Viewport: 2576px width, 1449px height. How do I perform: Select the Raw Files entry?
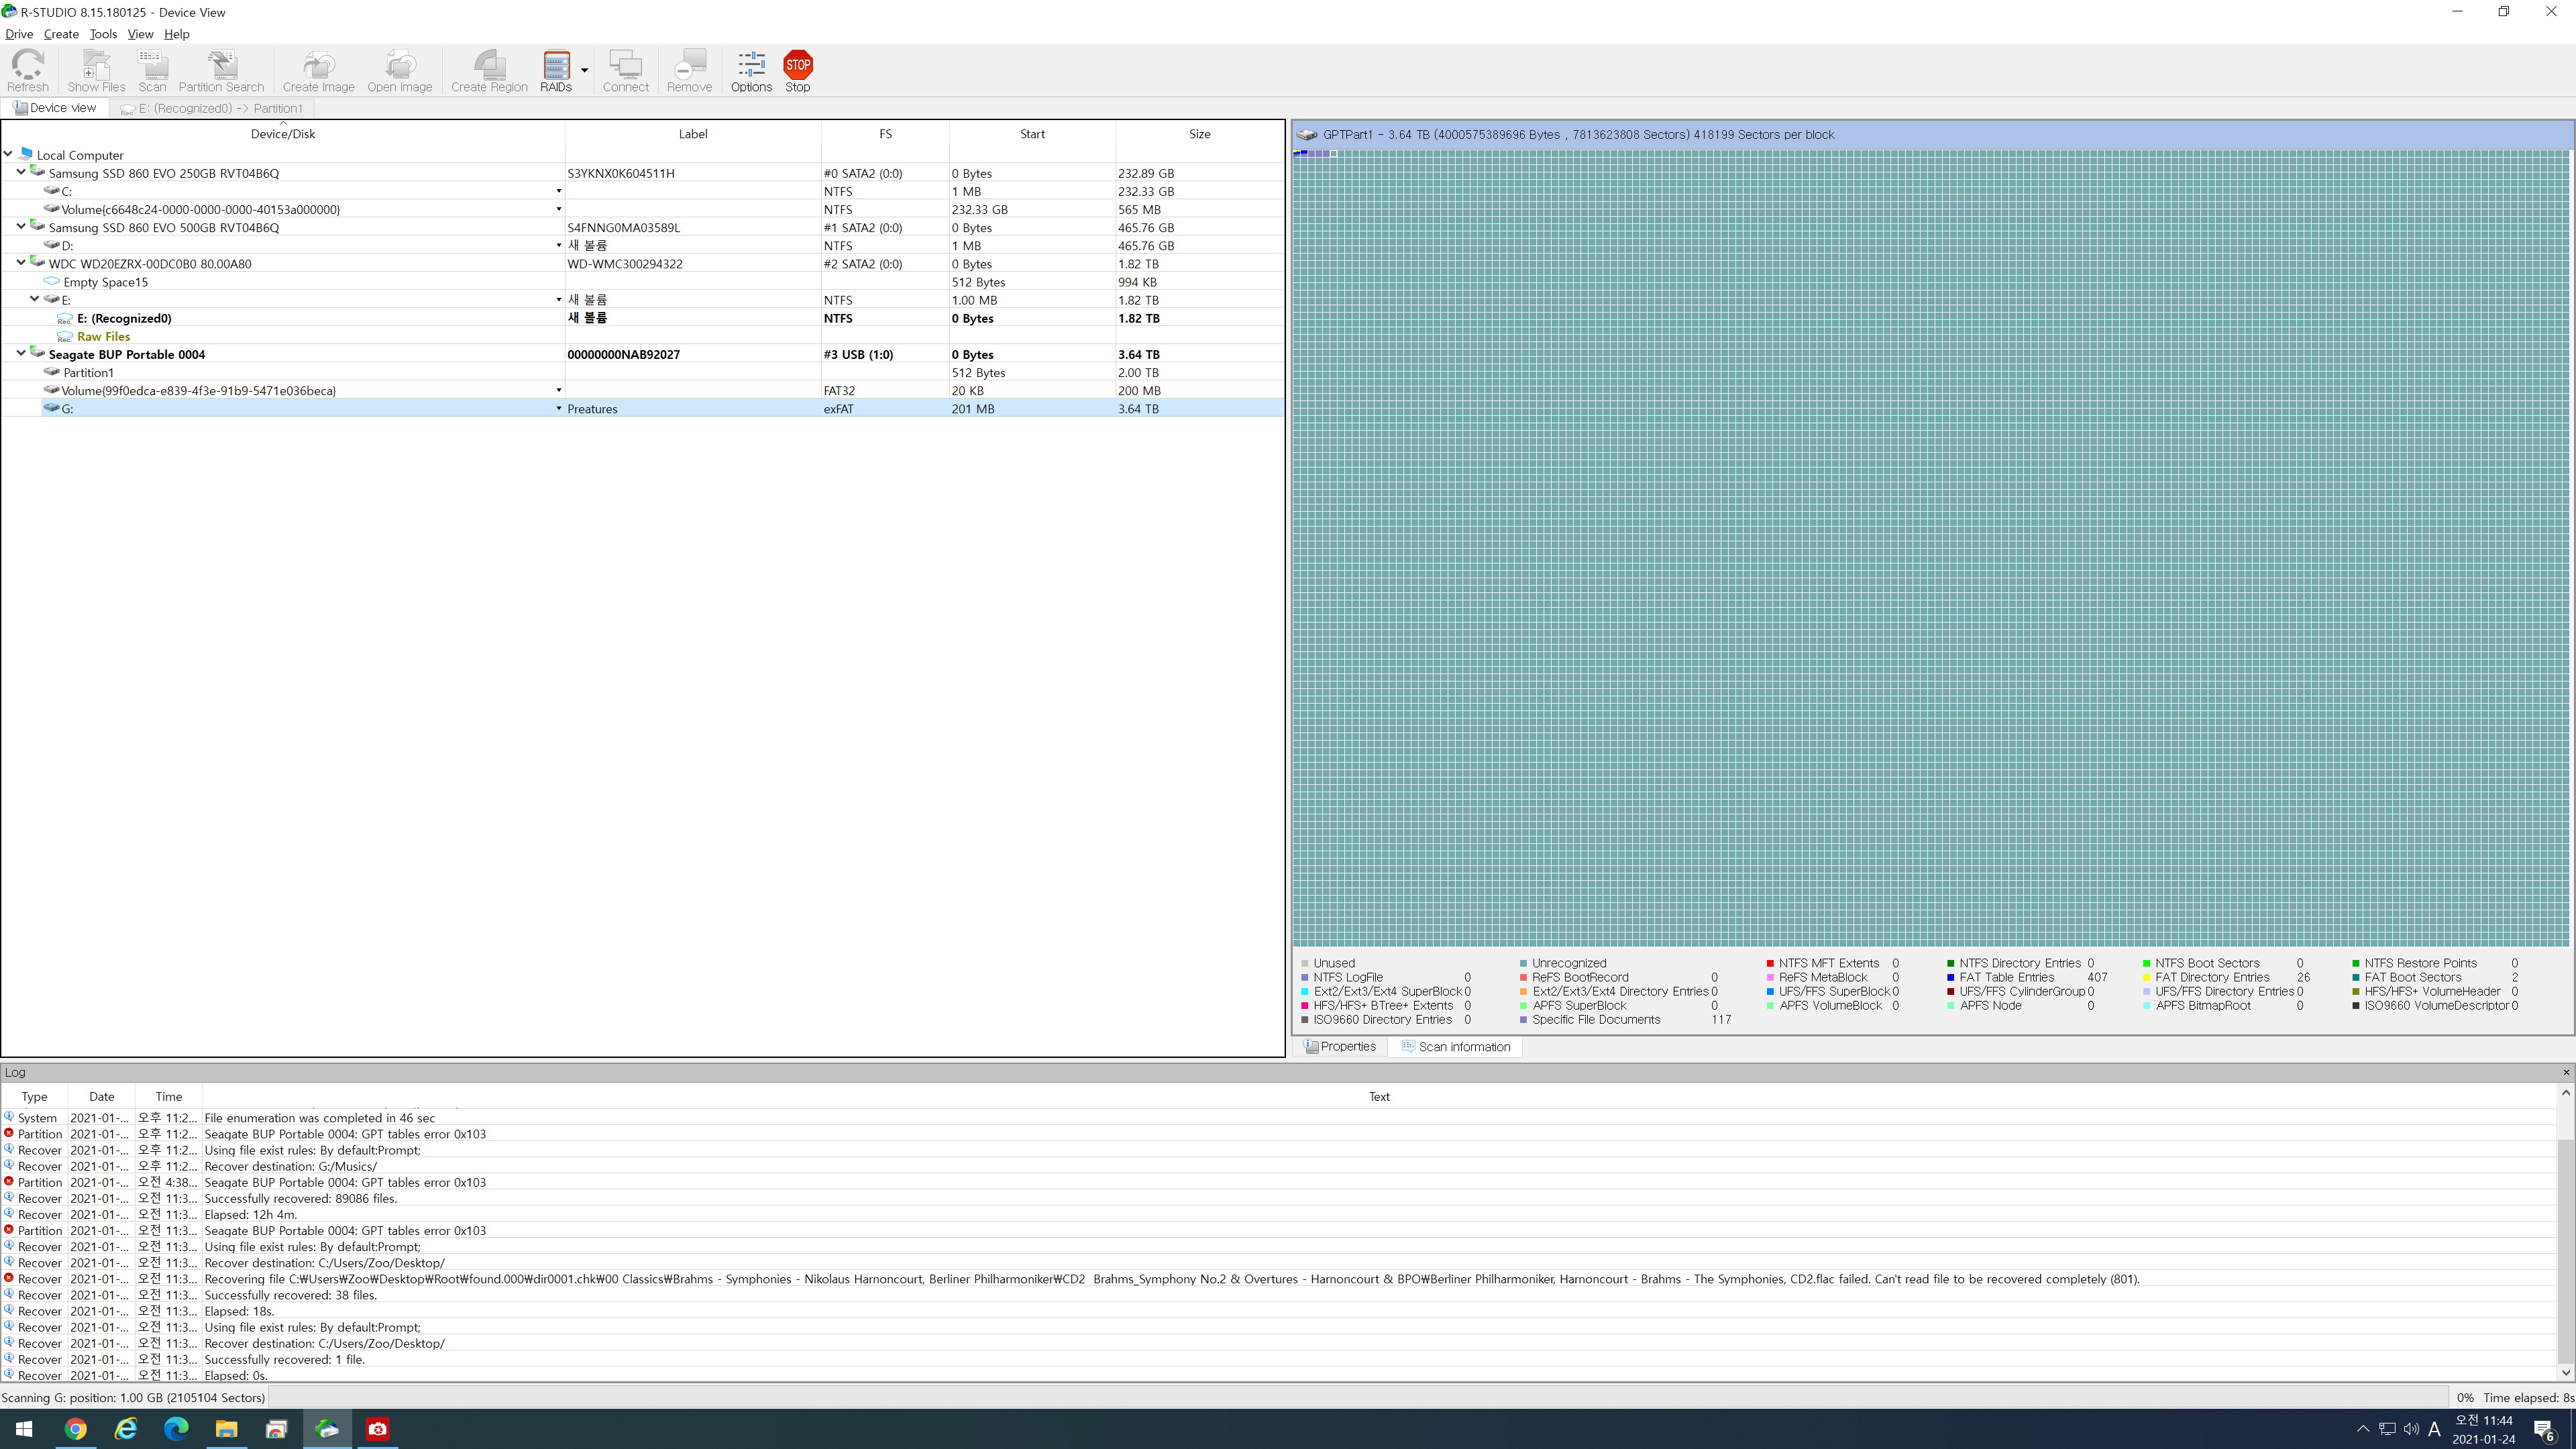click(x=103, y=337)
